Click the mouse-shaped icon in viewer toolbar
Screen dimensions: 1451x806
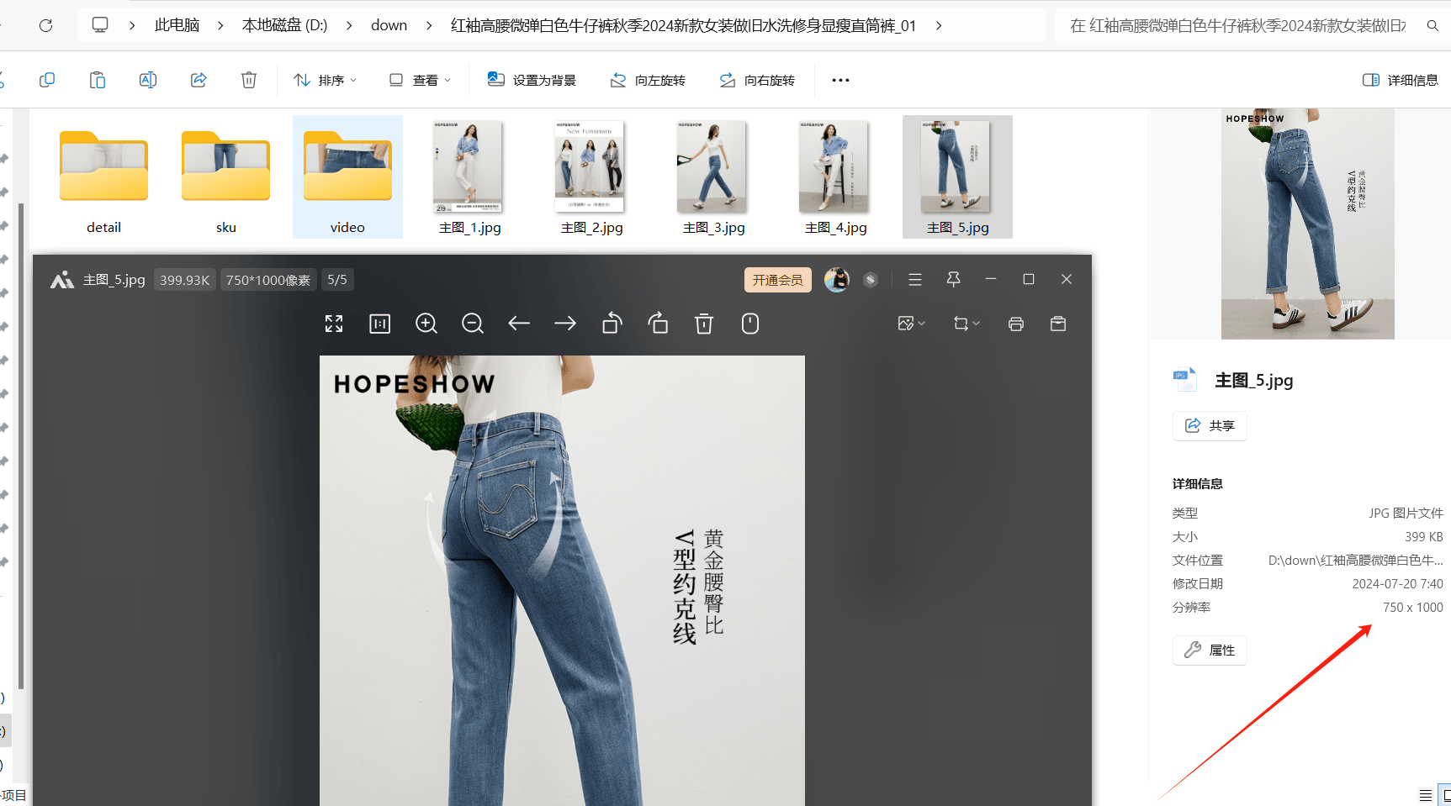click(750, 324)
